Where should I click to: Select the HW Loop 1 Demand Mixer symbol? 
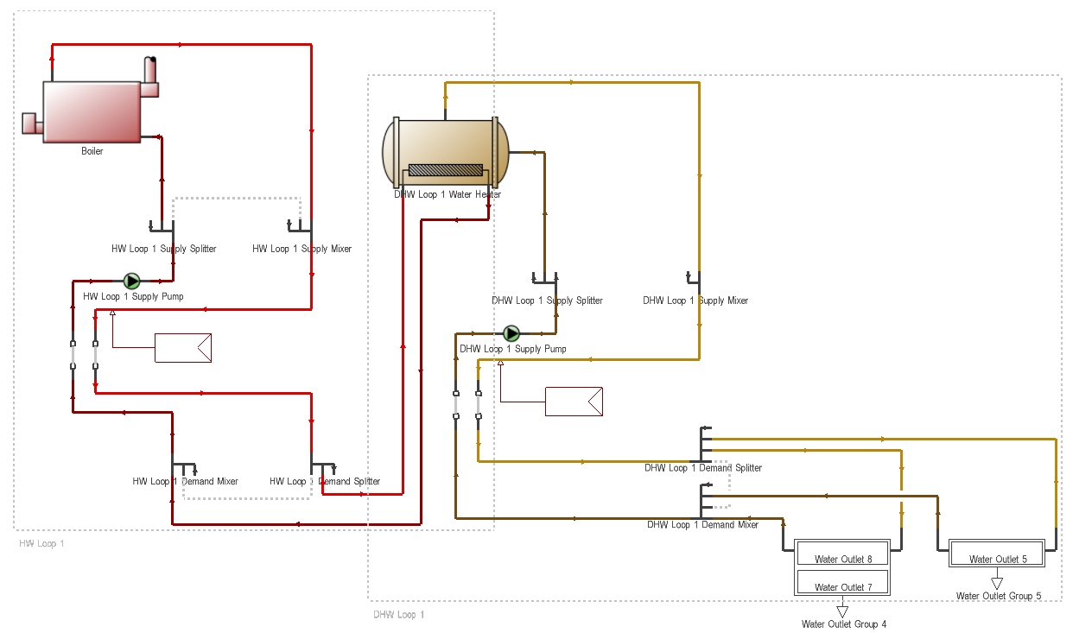tap(183, 467)
